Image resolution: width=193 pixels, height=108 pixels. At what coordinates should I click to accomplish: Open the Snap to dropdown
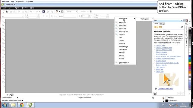(88, 11)
